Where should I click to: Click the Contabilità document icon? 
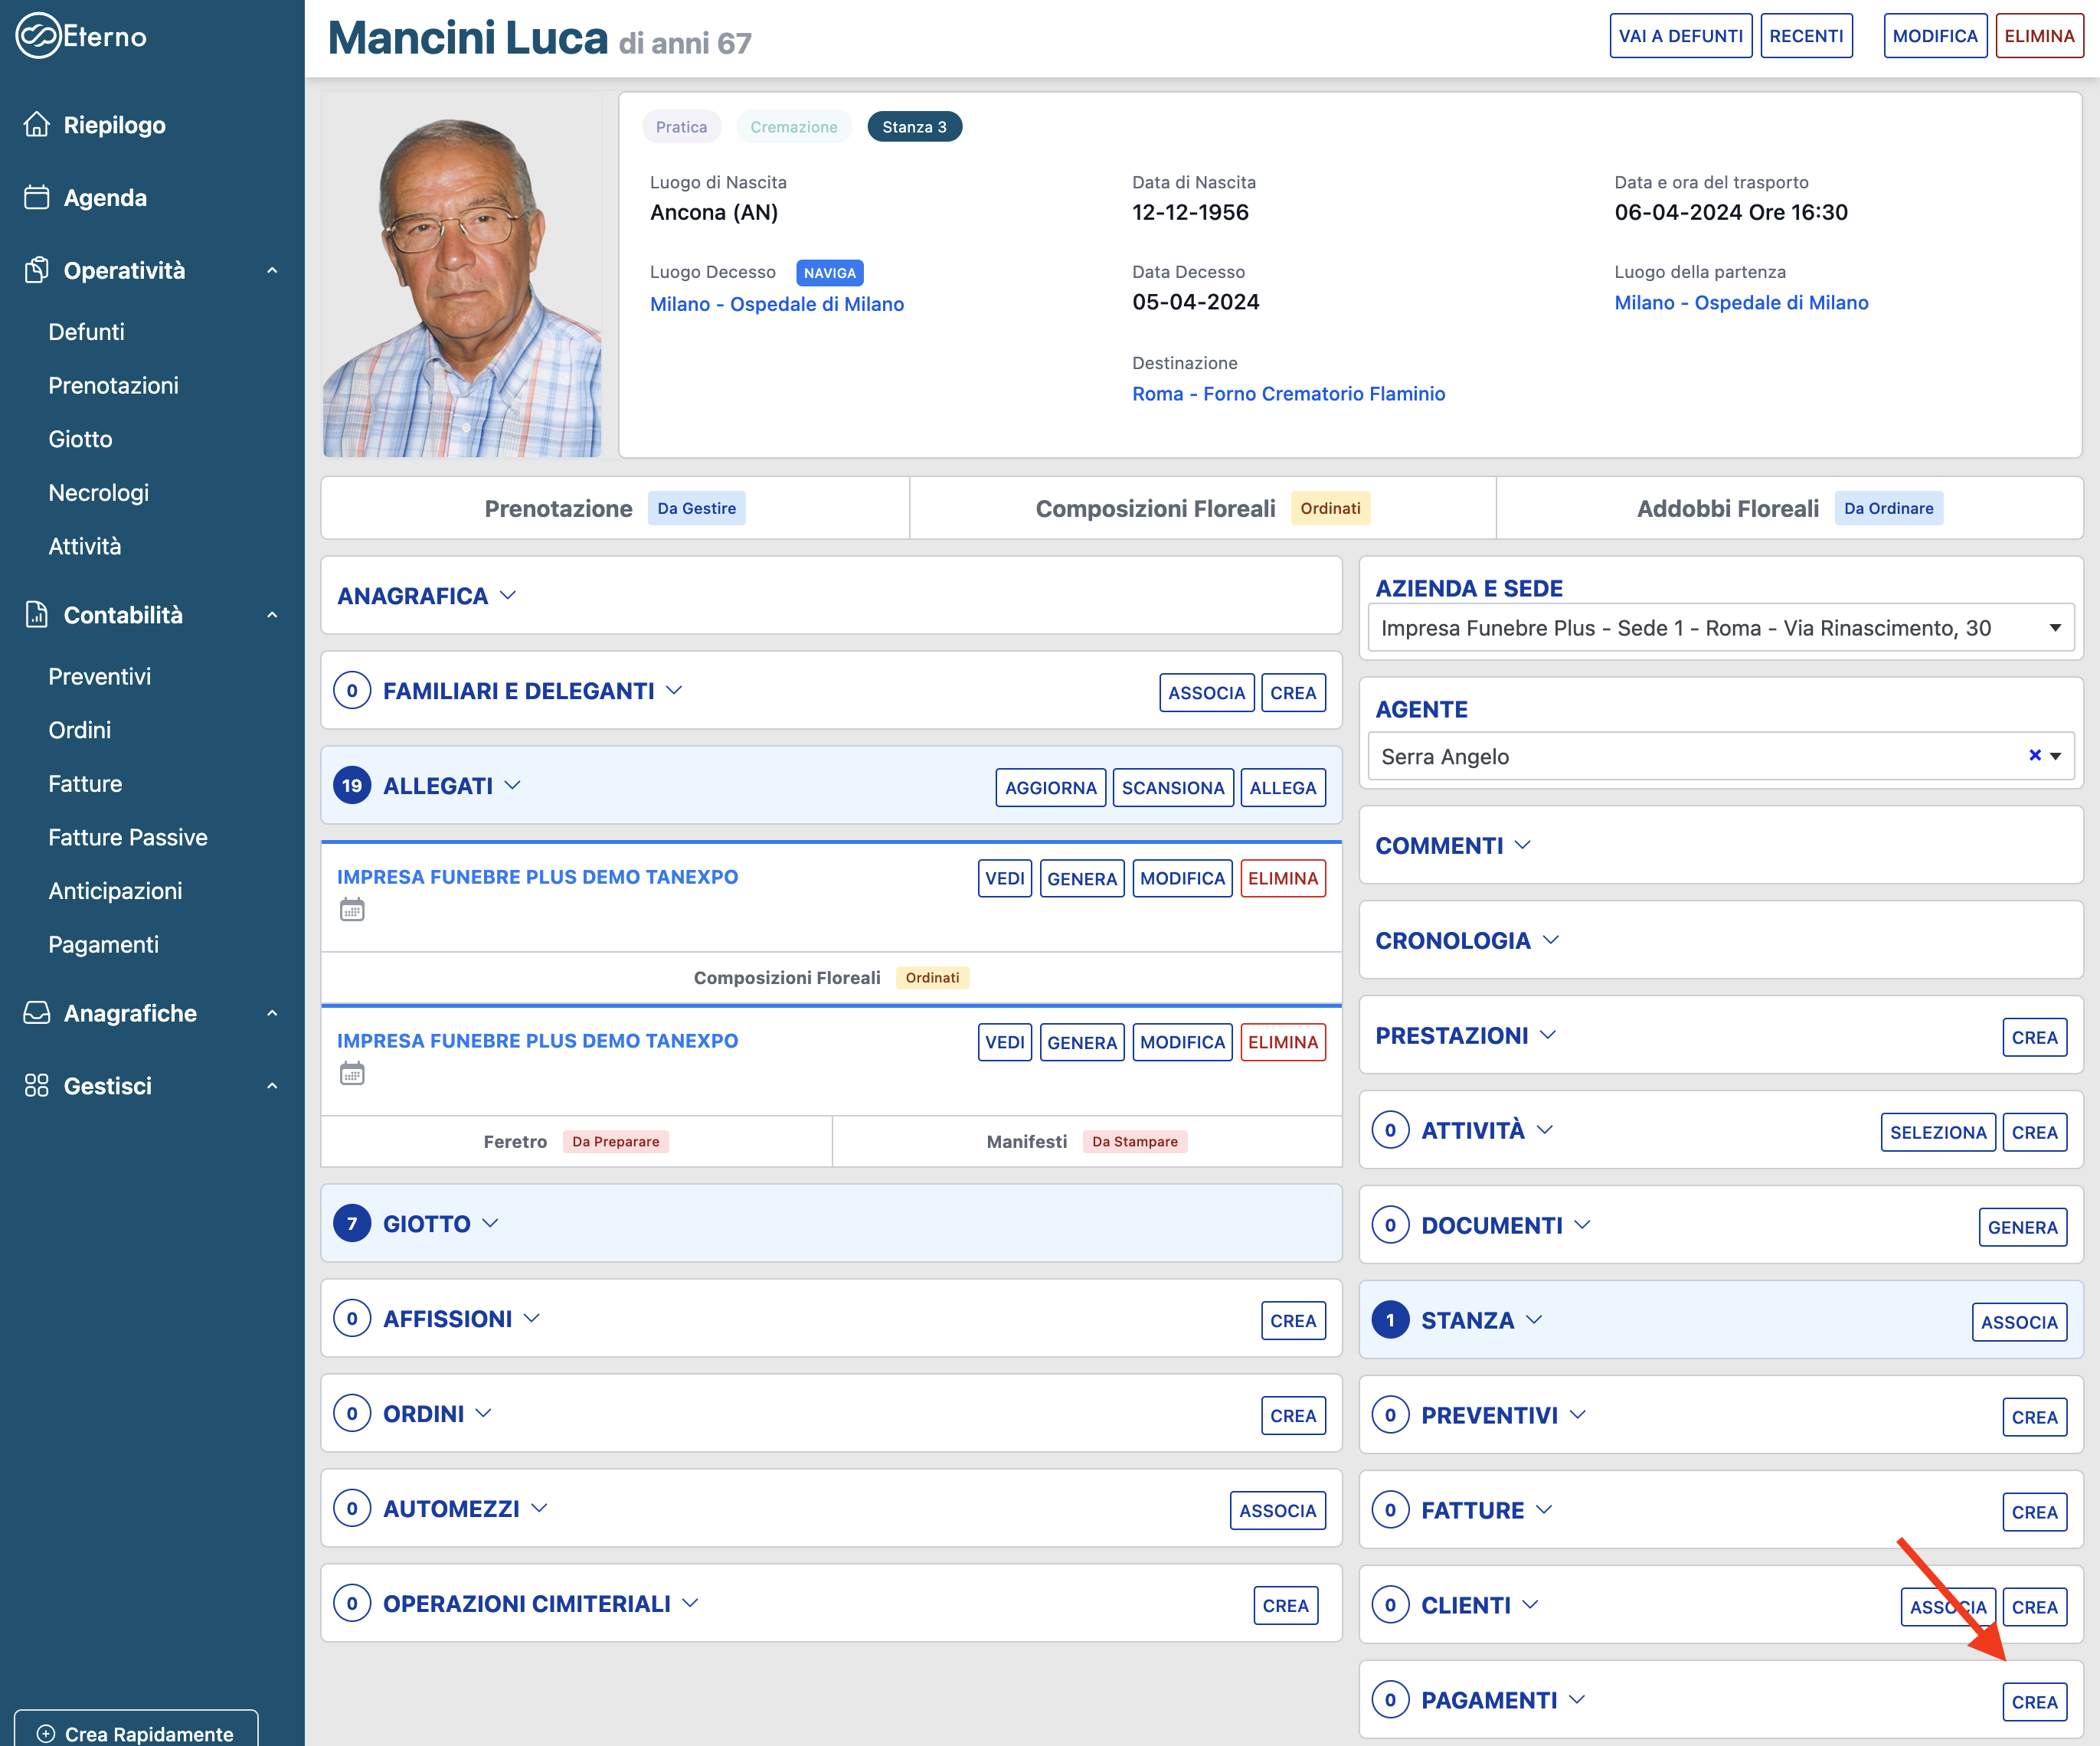37,614
